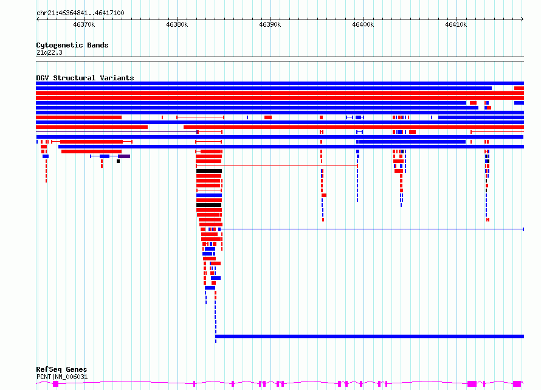The height and width of the screenshot is (390, 541).
Task: Click the 46370k ruler label
Action: tap(84, 24)
